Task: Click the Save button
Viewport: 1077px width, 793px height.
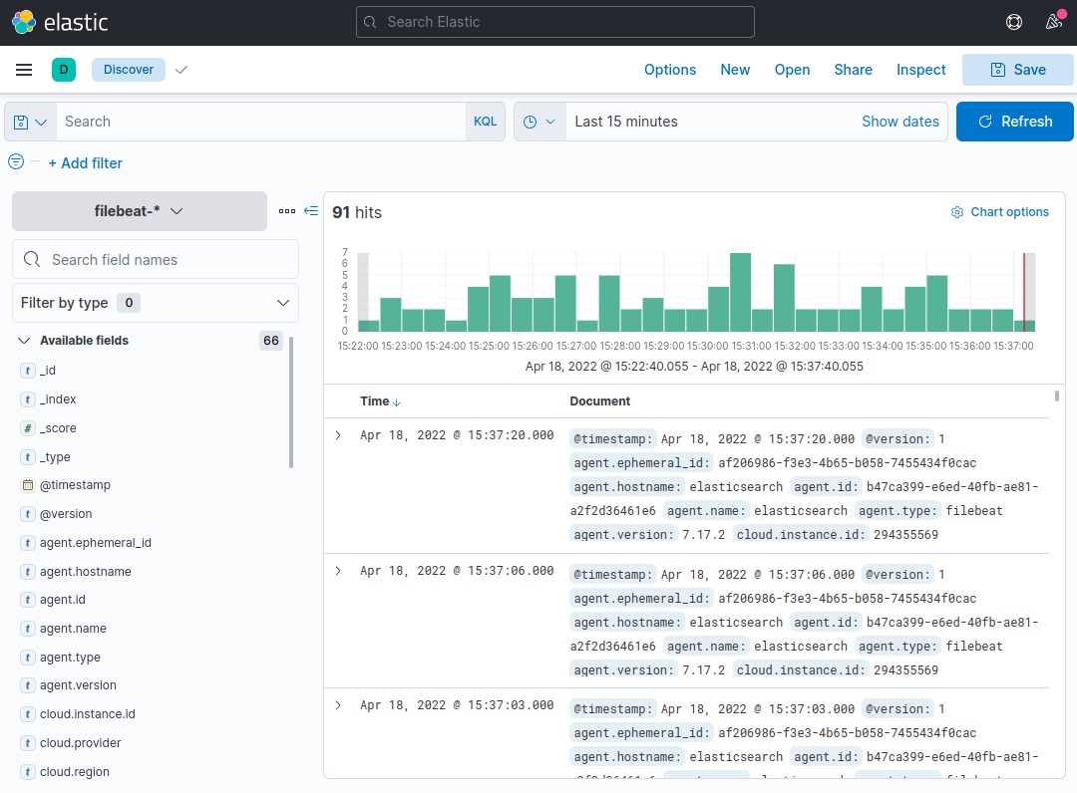Action: click(1018, 70)
